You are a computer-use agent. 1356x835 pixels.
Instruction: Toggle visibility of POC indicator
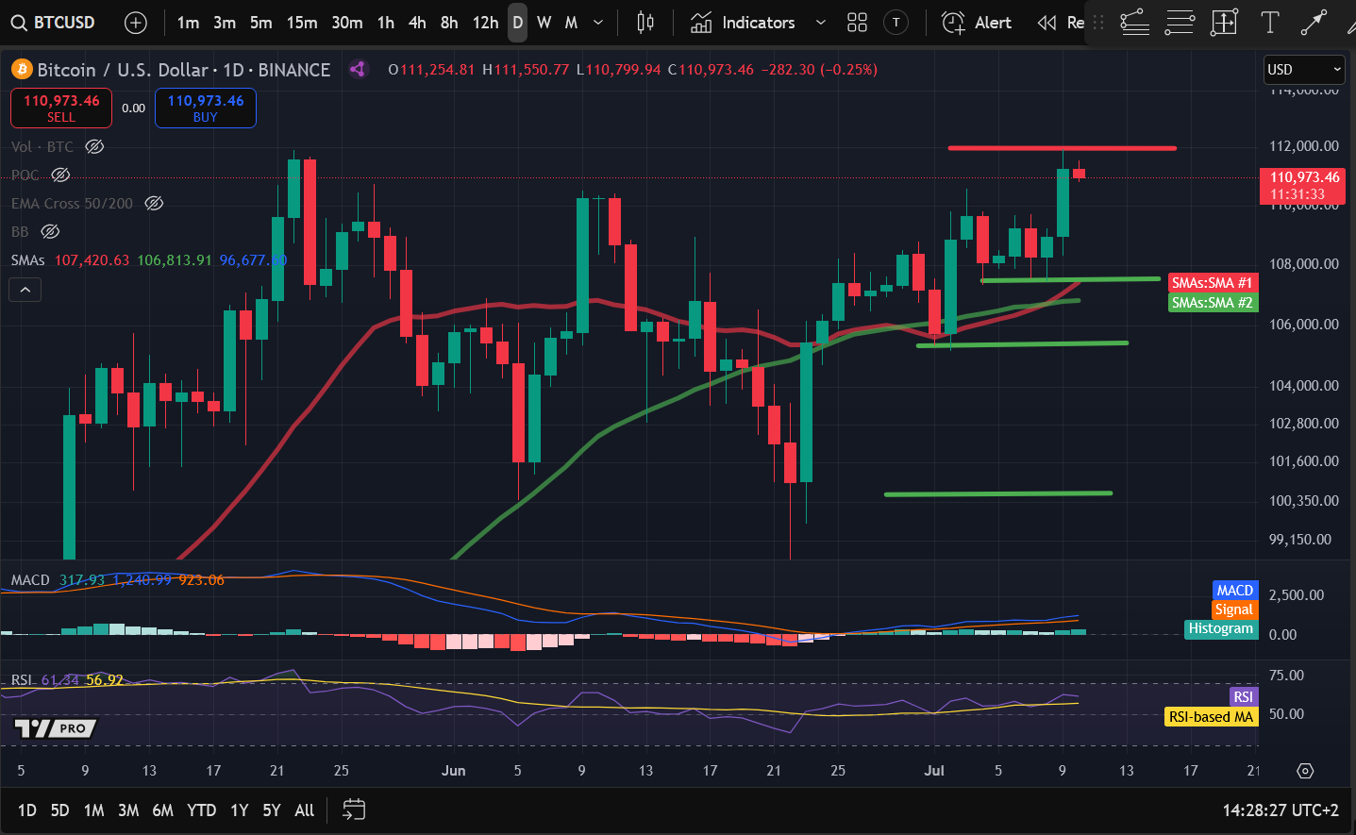point(60,175)
